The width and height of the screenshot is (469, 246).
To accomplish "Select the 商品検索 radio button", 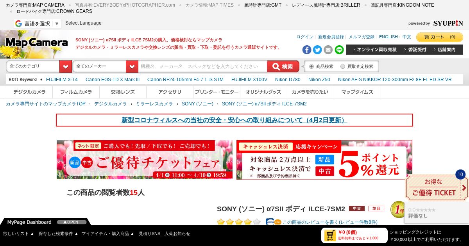I will (x=311, y=66).
